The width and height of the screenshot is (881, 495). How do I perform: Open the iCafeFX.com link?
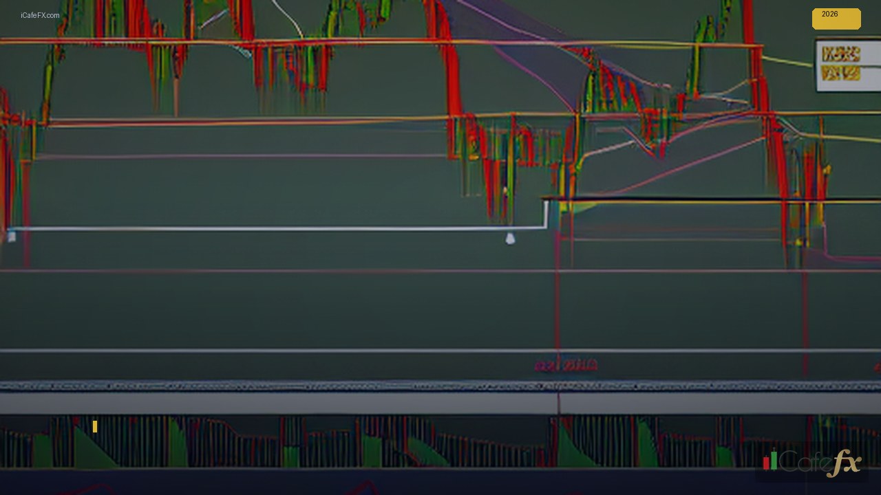point(40,15)
